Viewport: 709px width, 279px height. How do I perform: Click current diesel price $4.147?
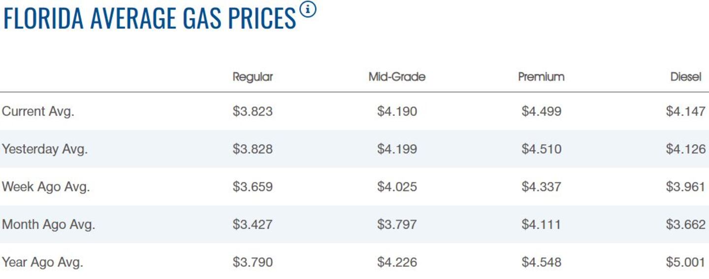point(685,111)
